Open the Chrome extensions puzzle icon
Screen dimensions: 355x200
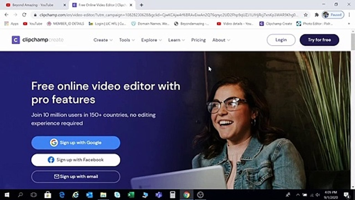[316, 15]
